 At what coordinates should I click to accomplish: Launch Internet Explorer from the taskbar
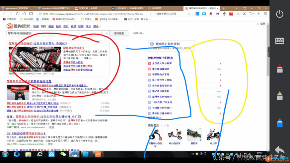(x=40, y=154)
